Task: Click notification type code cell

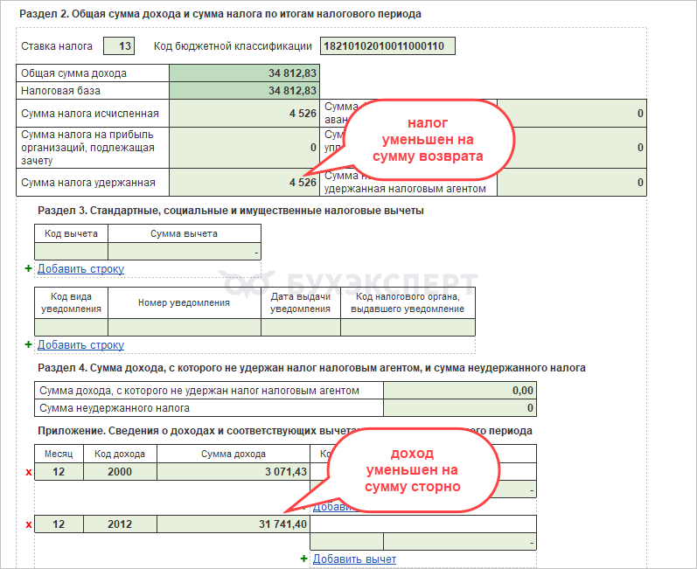Action: [x=71, y=328]
